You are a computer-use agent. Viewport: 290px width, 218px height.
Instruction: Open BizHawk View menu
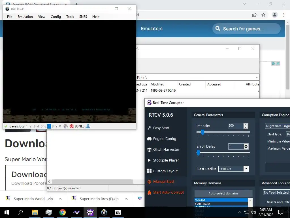42,17
